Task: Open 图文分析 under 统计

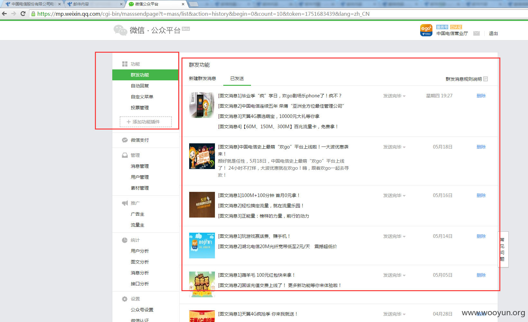Action: click(x=140, y=262)
